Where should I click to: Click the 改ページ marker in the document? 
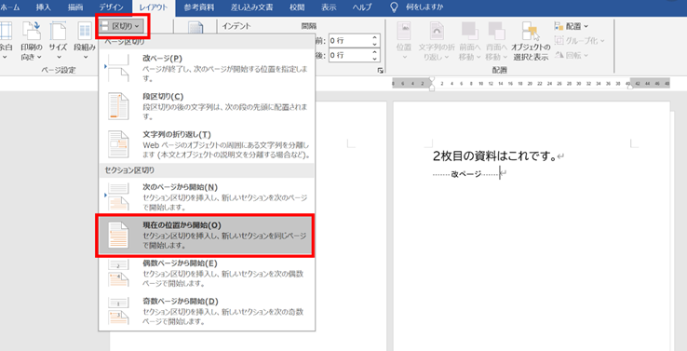[x=466, y=174]
